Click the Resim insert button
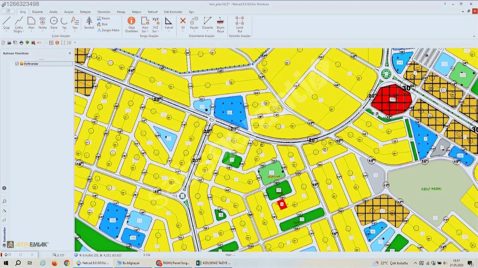Viewport: 478px width, 268px height. (x=104, y=18)
